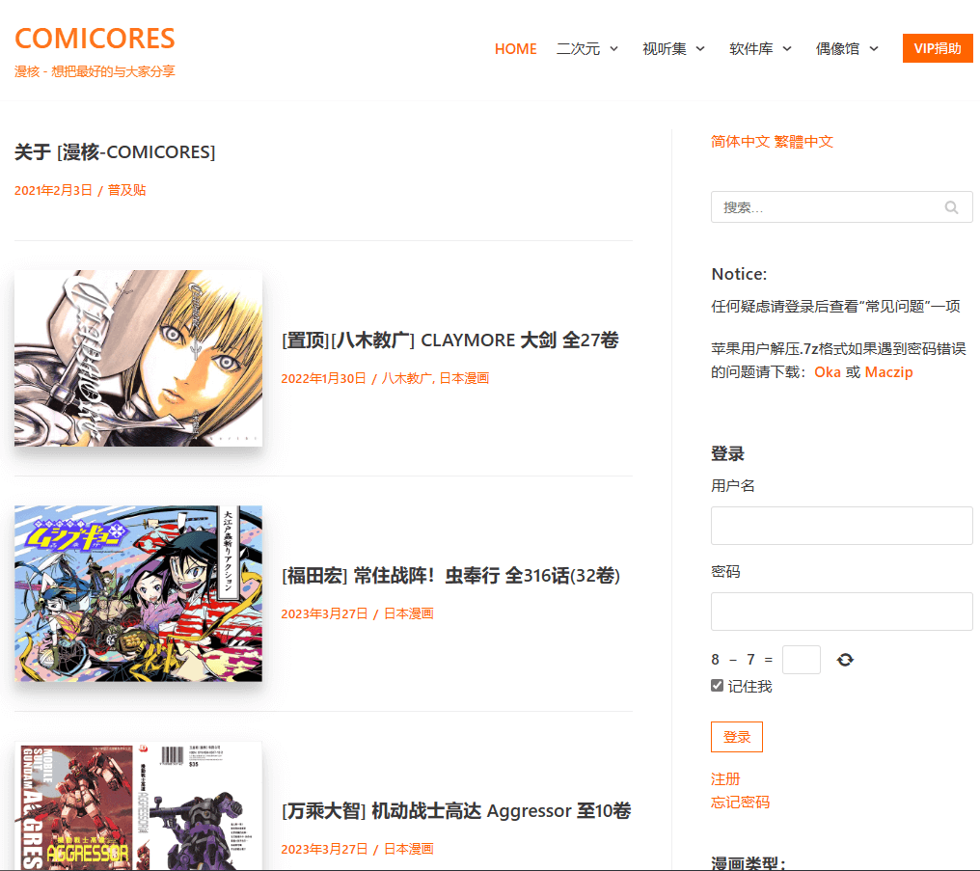The width and height of the screenshot is (980, 871).
Task: Open the Gundam Aggressor cover thumbnail
Action: [138, 806]
